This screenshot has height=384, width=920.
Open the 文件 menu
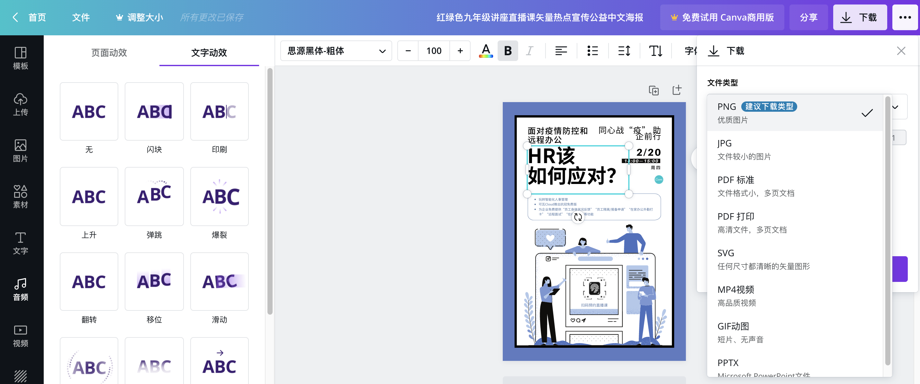click(81, 17)
